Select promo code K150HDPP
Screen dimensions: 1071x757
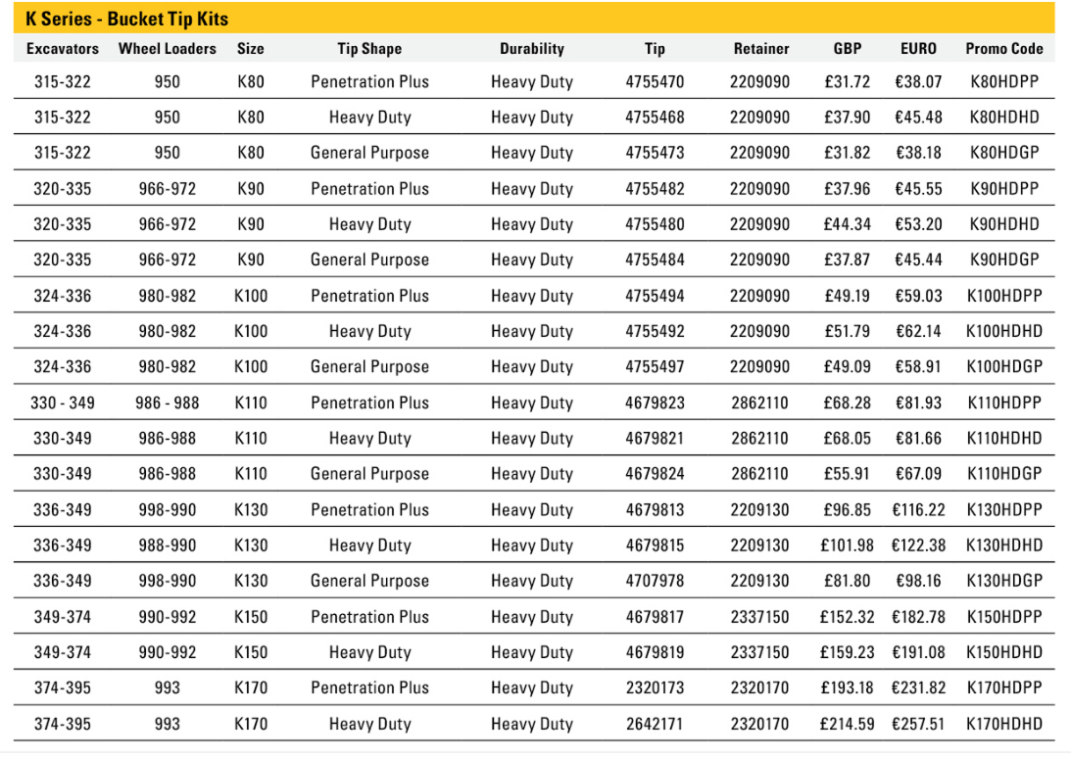(1004, 617)
